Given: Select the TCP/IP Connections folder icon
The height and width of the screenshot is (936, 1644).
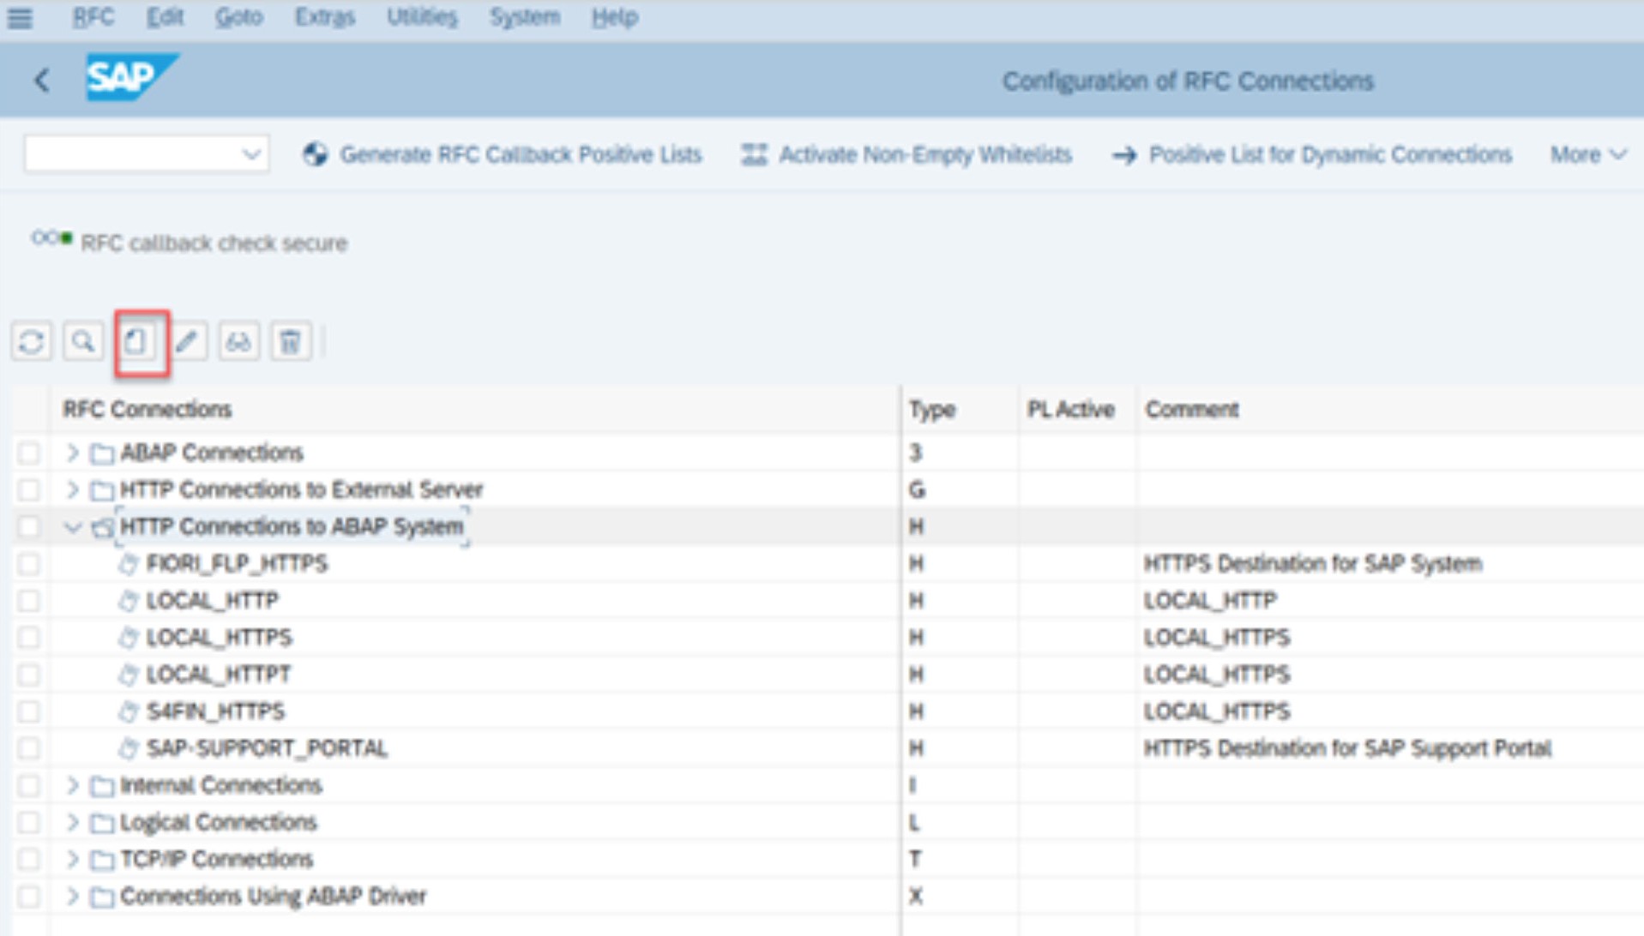Looking at the screenshot, I should point(102,860).
